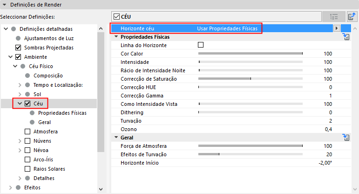Click Rácio de Intensidade Noite slider
Viewport: 359px width, 194px height.
pos(251,70)
